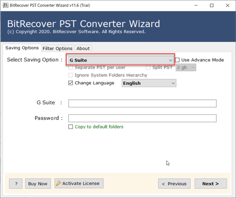Click the G Suite email input field
Image resolution: width=236 pixels, height=198 pixels.
142,104
